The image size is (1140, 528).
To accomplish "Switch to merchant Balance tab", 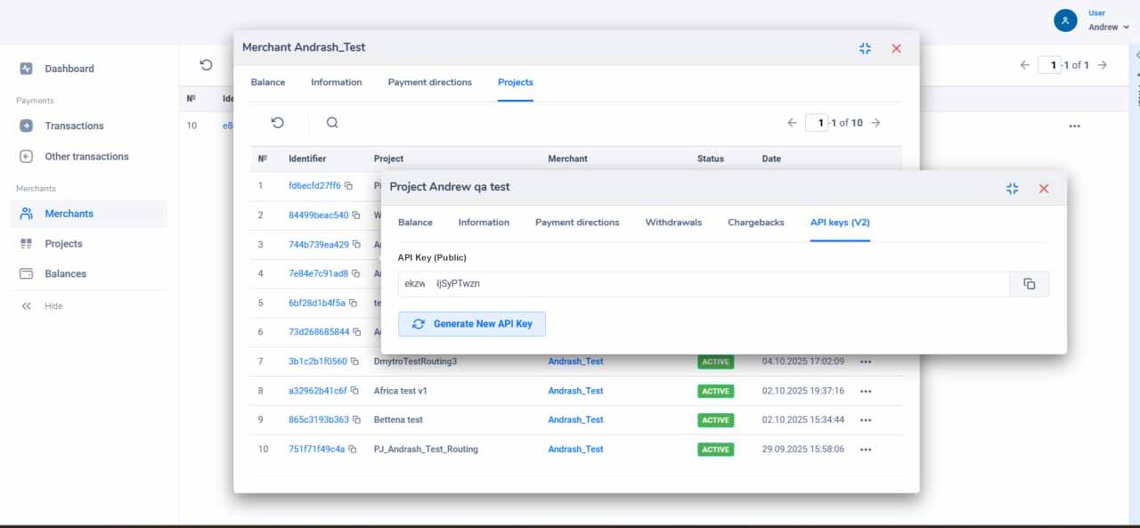I will (268, 82).
